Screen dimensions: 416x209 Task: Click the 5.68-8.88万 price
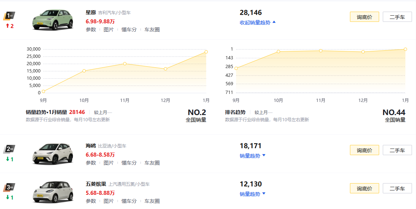click(x=100, y=193)
